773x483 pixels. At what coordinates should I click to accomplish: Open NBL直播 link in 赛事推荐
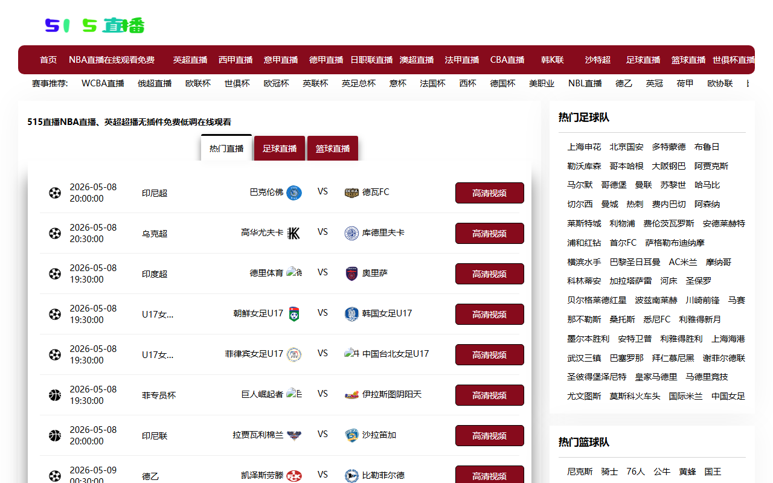(x=585, y=83)
